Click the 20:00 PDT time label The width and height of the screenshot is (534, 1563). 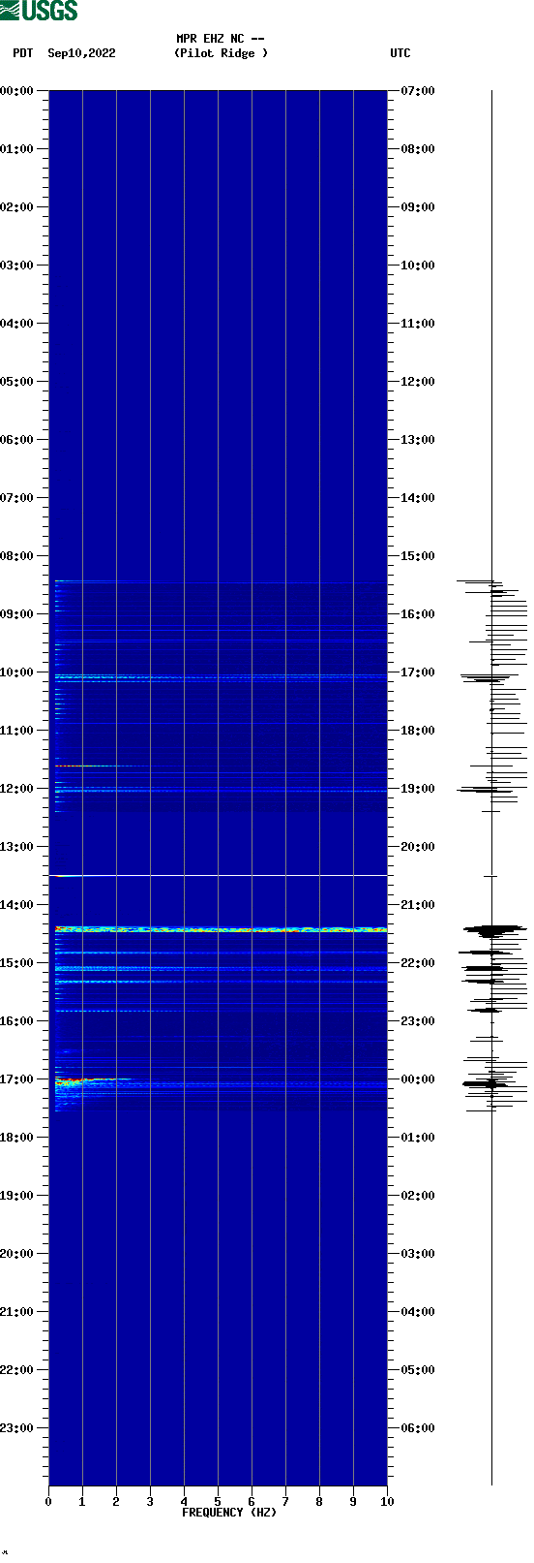(16, 1254)
